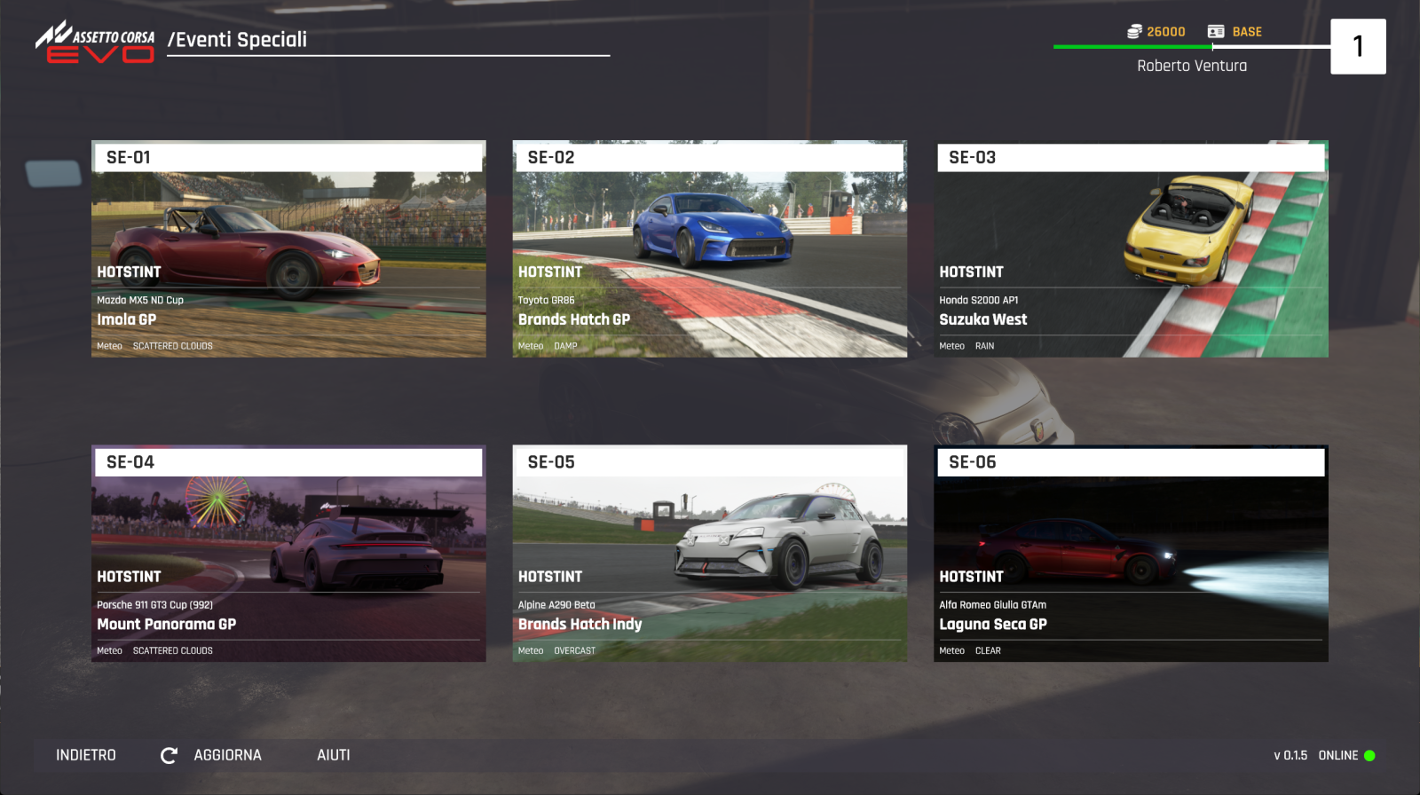Choose SE-06 Laguna Seca GP event

(x=1131, y=554)
